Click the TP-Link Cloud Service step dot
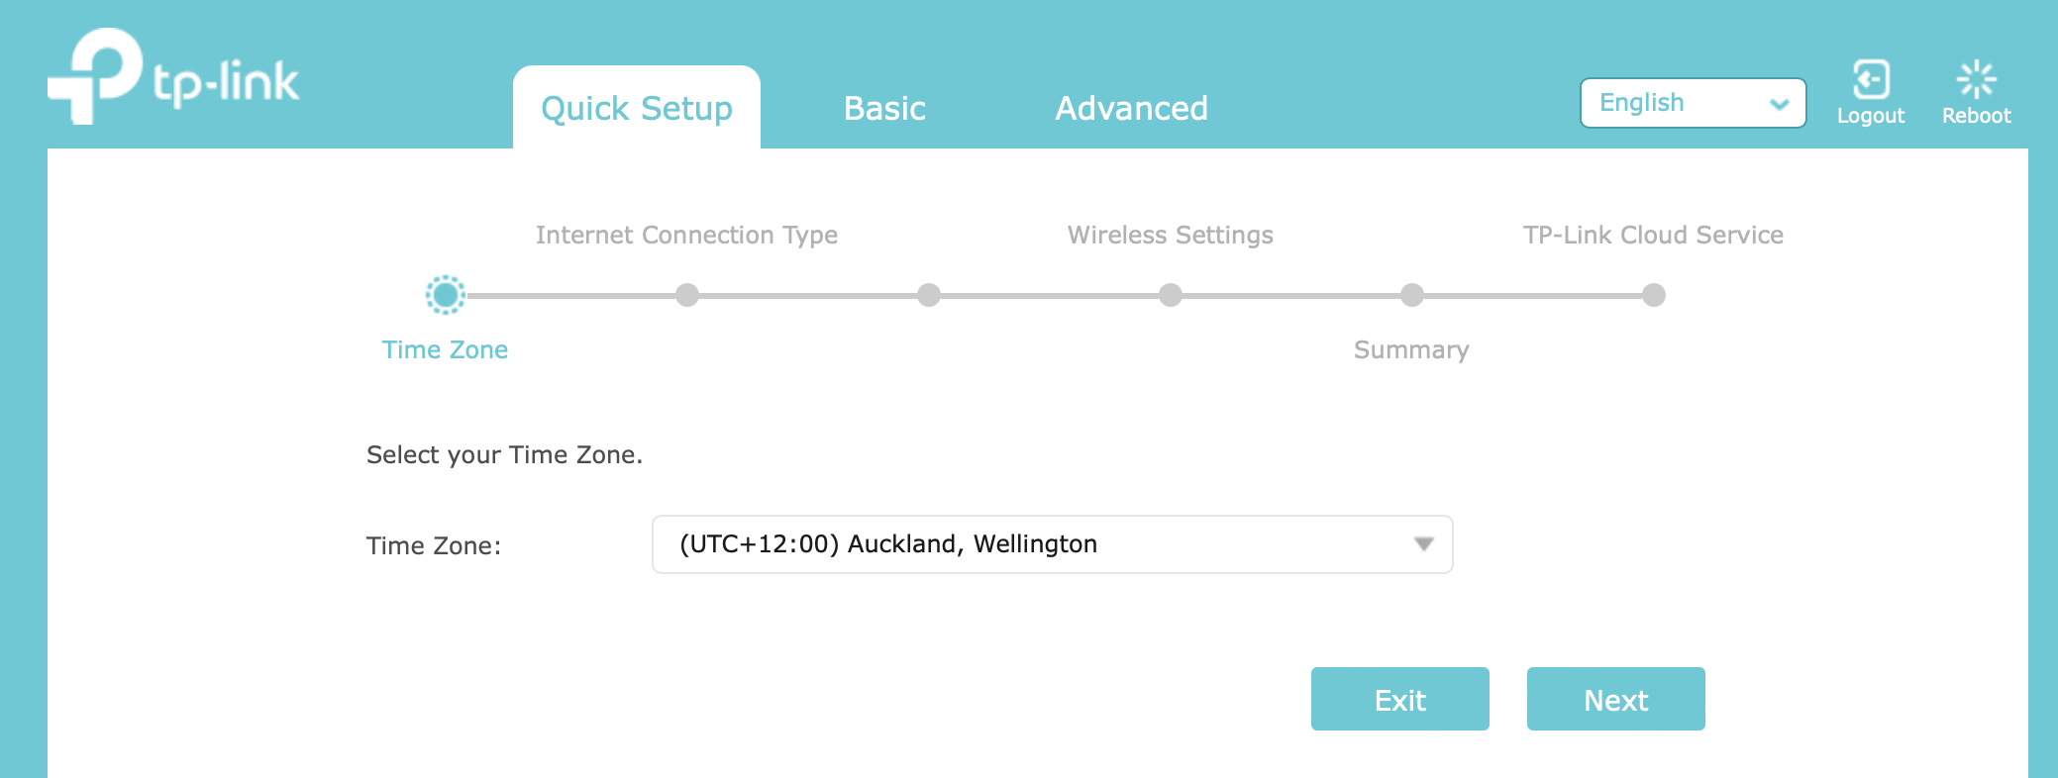The width and height of the screenshot is (2058, 778). point(1652,295)
